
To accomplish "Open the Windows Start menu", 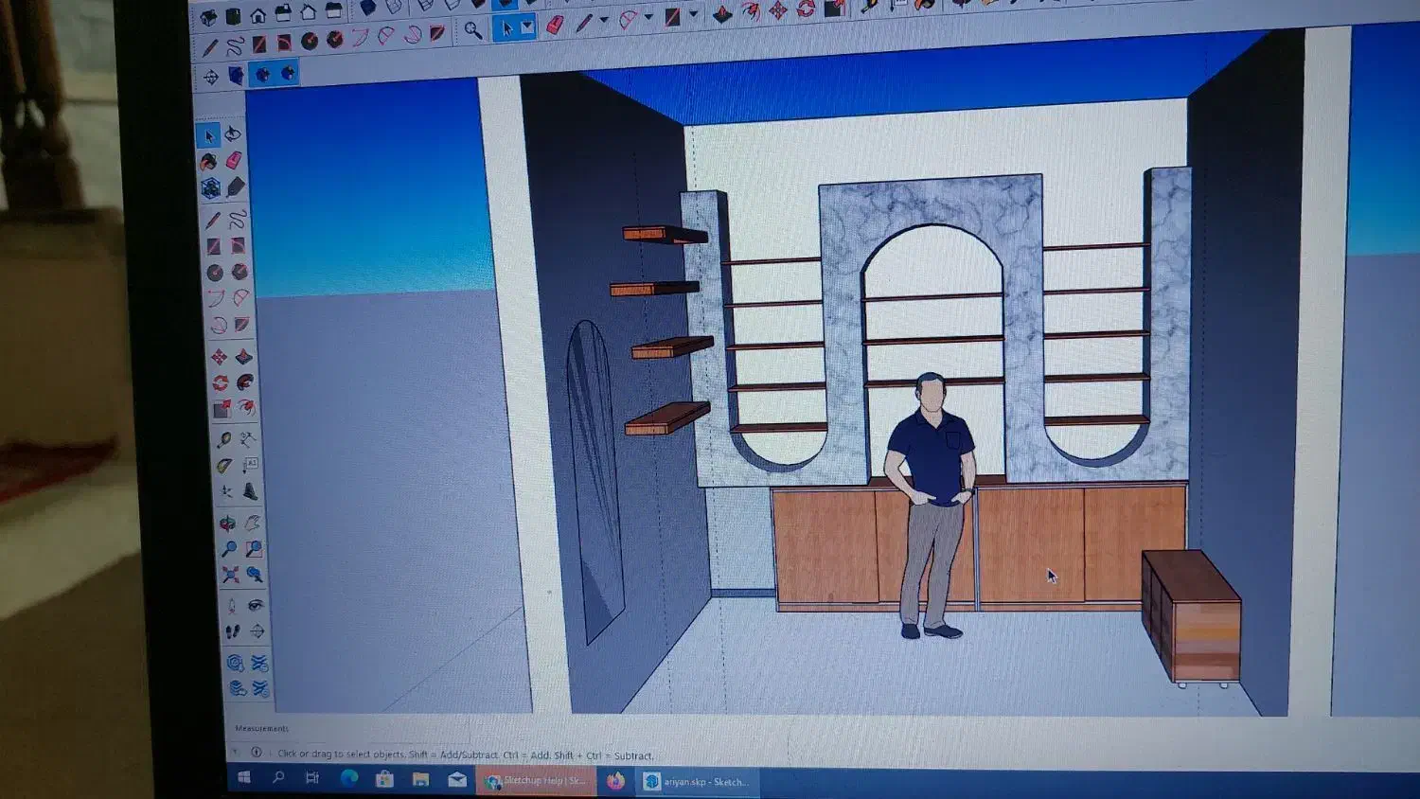I will pyautogui.click(x=243, y=777).
